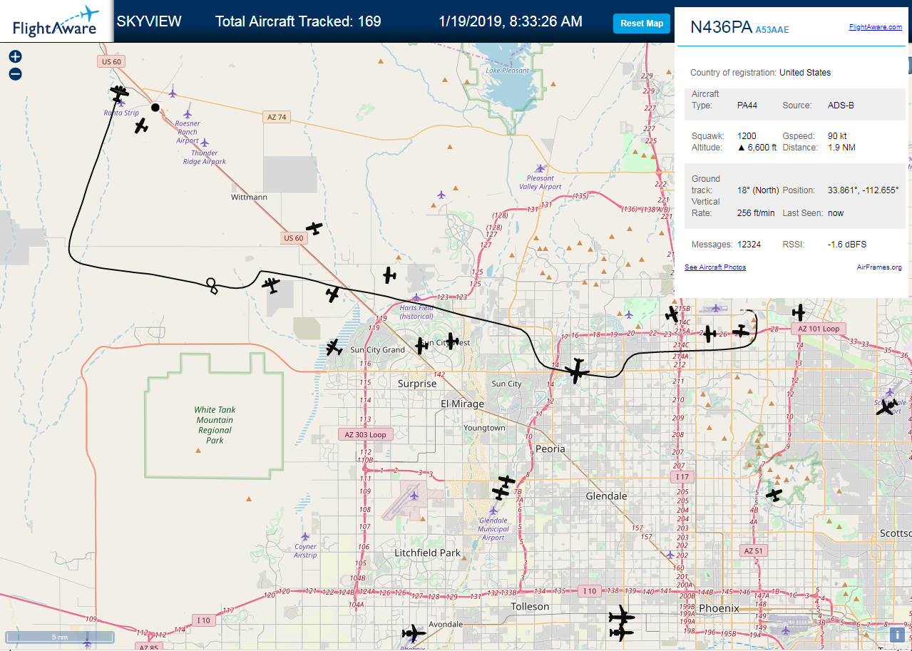
Task: Click the ADS-B source value
Action: click(x=841, y=106)
